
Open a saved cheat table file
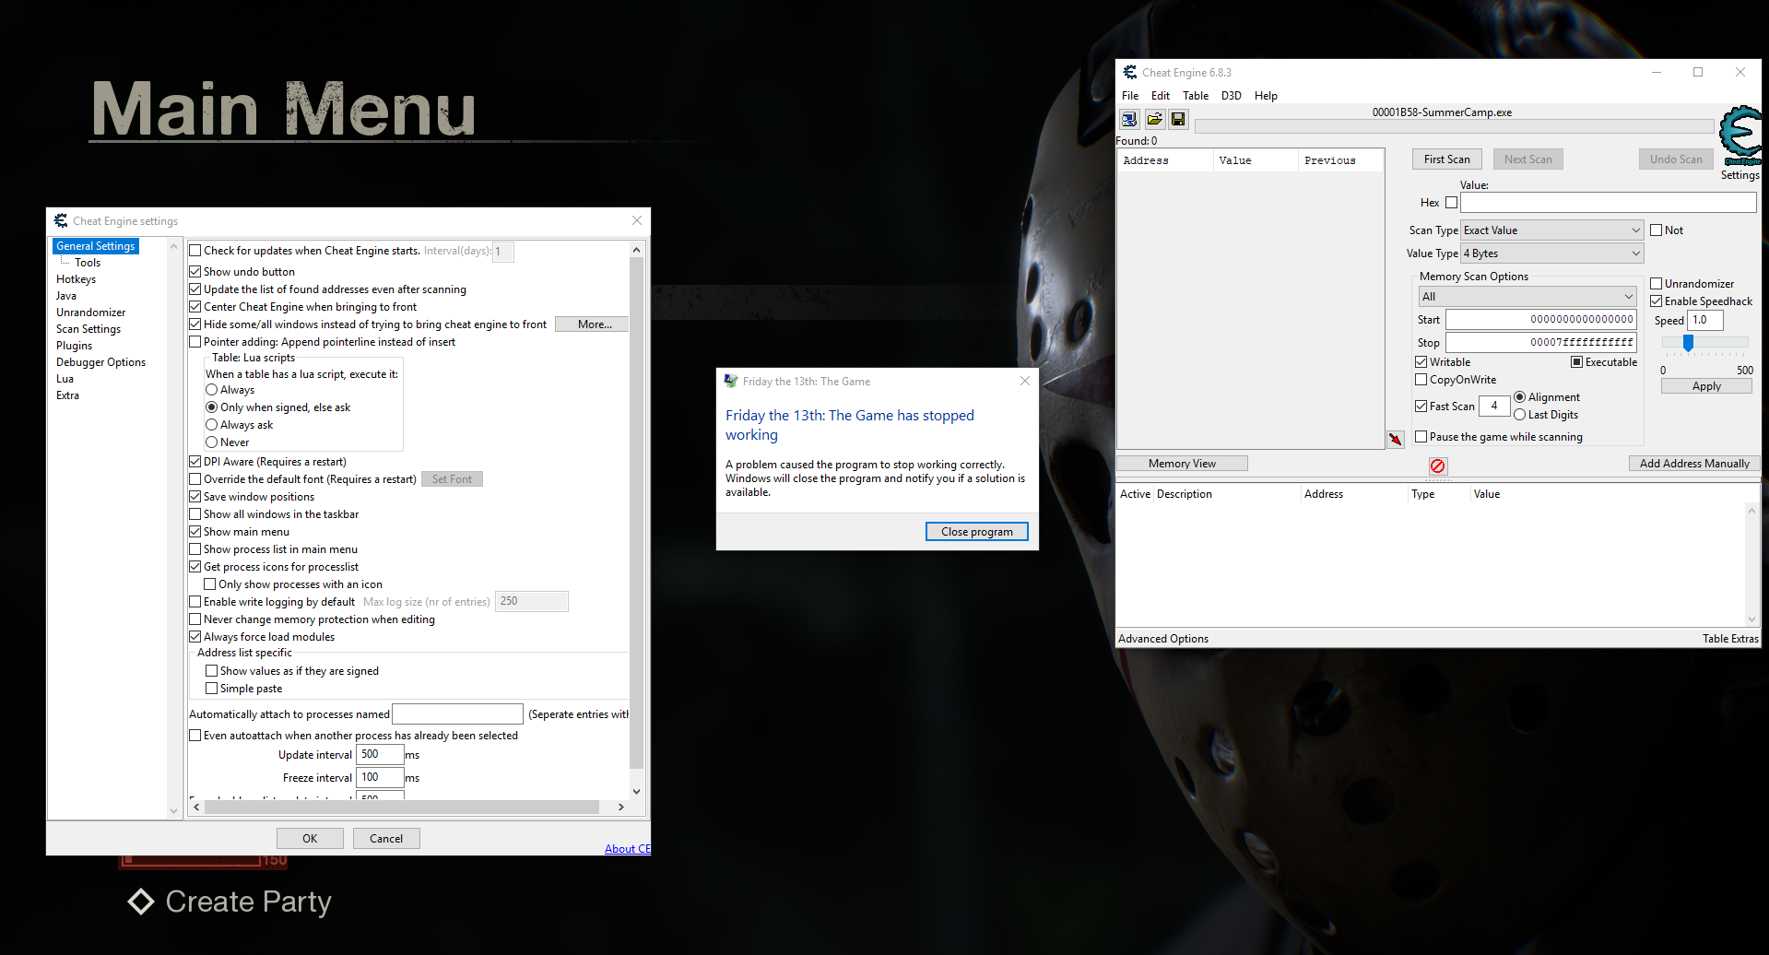[x=1154, y=119]
